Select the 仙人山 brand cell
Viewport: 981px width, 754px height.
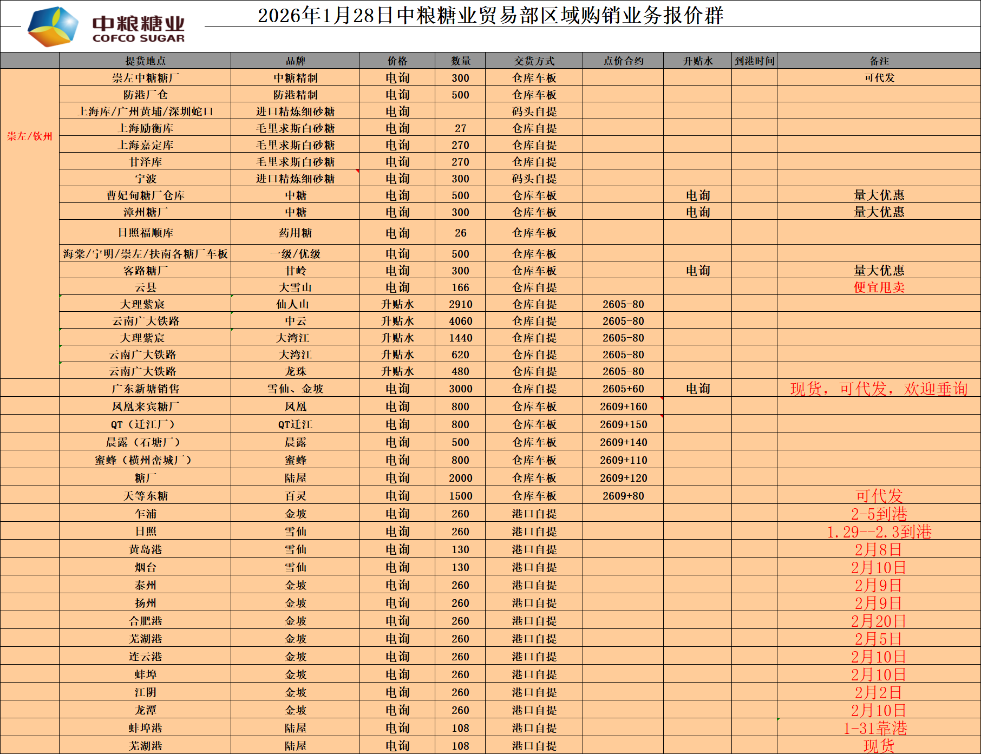(x=295, y=304)
